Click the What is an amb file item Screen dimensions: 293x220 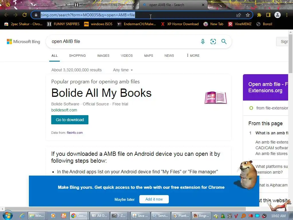(272, 133)
